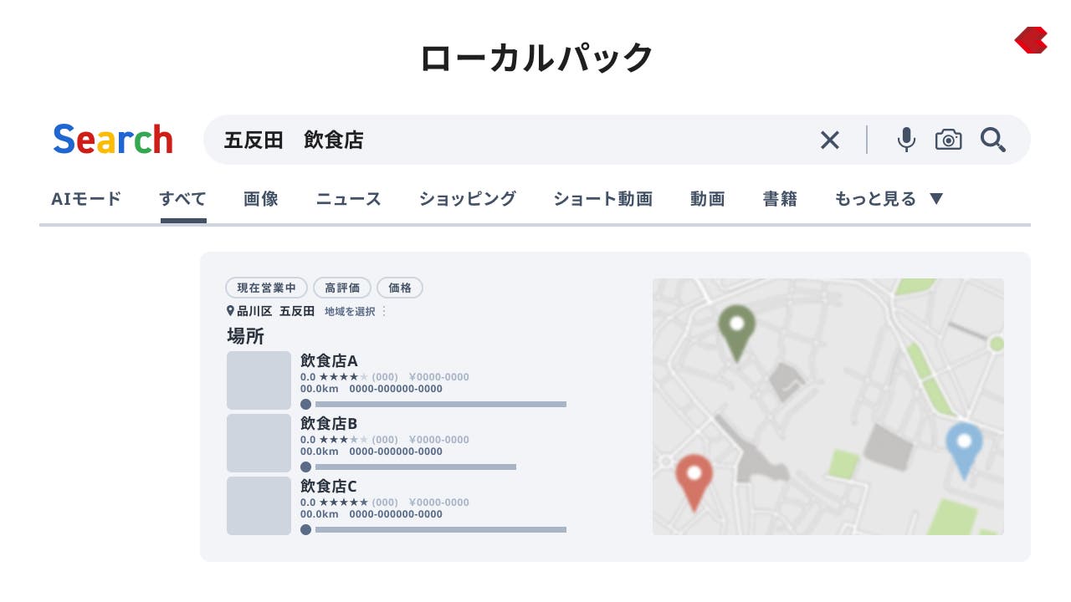Go to the ニュース tab

[x=349, y=199]
